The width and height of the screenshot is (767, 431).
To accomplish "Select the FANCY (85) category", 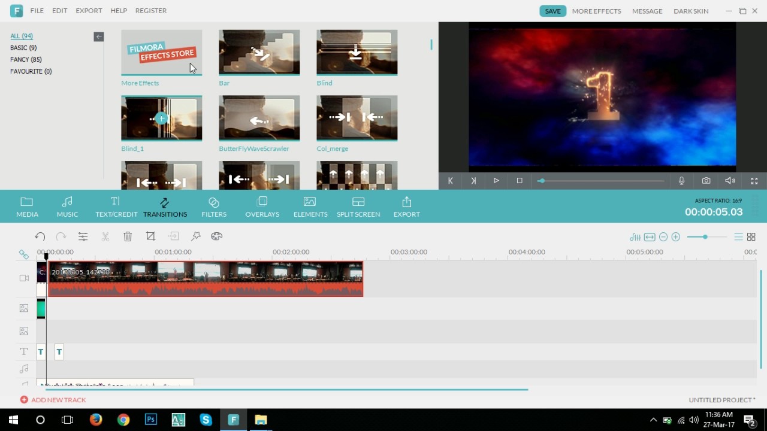I will [x=26, y=59].
